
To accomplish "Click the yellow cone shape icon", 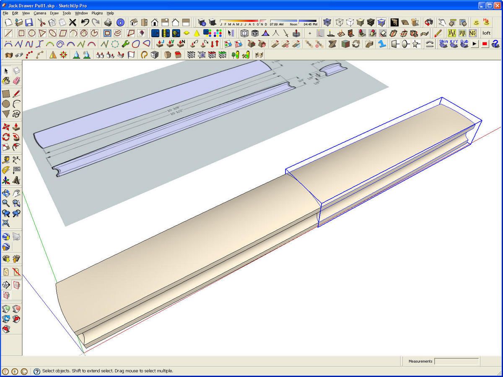I will (197, 33).
